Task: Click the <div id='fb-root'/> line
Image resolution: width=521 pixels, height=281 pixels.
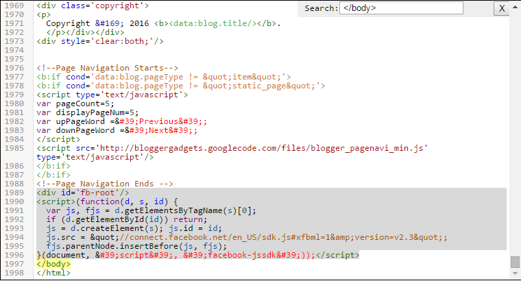Action: point(83,193)
